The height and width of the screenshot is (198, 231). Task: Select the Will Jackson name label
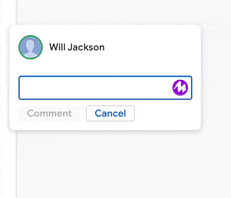tap(77, 47)
